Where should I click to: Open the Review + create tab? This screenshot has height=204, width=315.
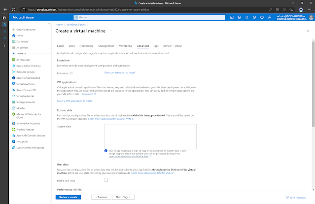[173, 46]
